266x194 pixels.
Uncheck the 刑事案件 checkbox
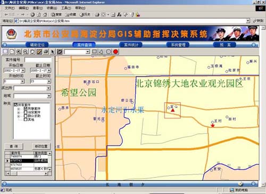point(26,108)
